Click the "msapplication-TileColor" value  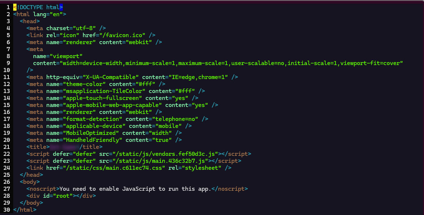point(104,91)
